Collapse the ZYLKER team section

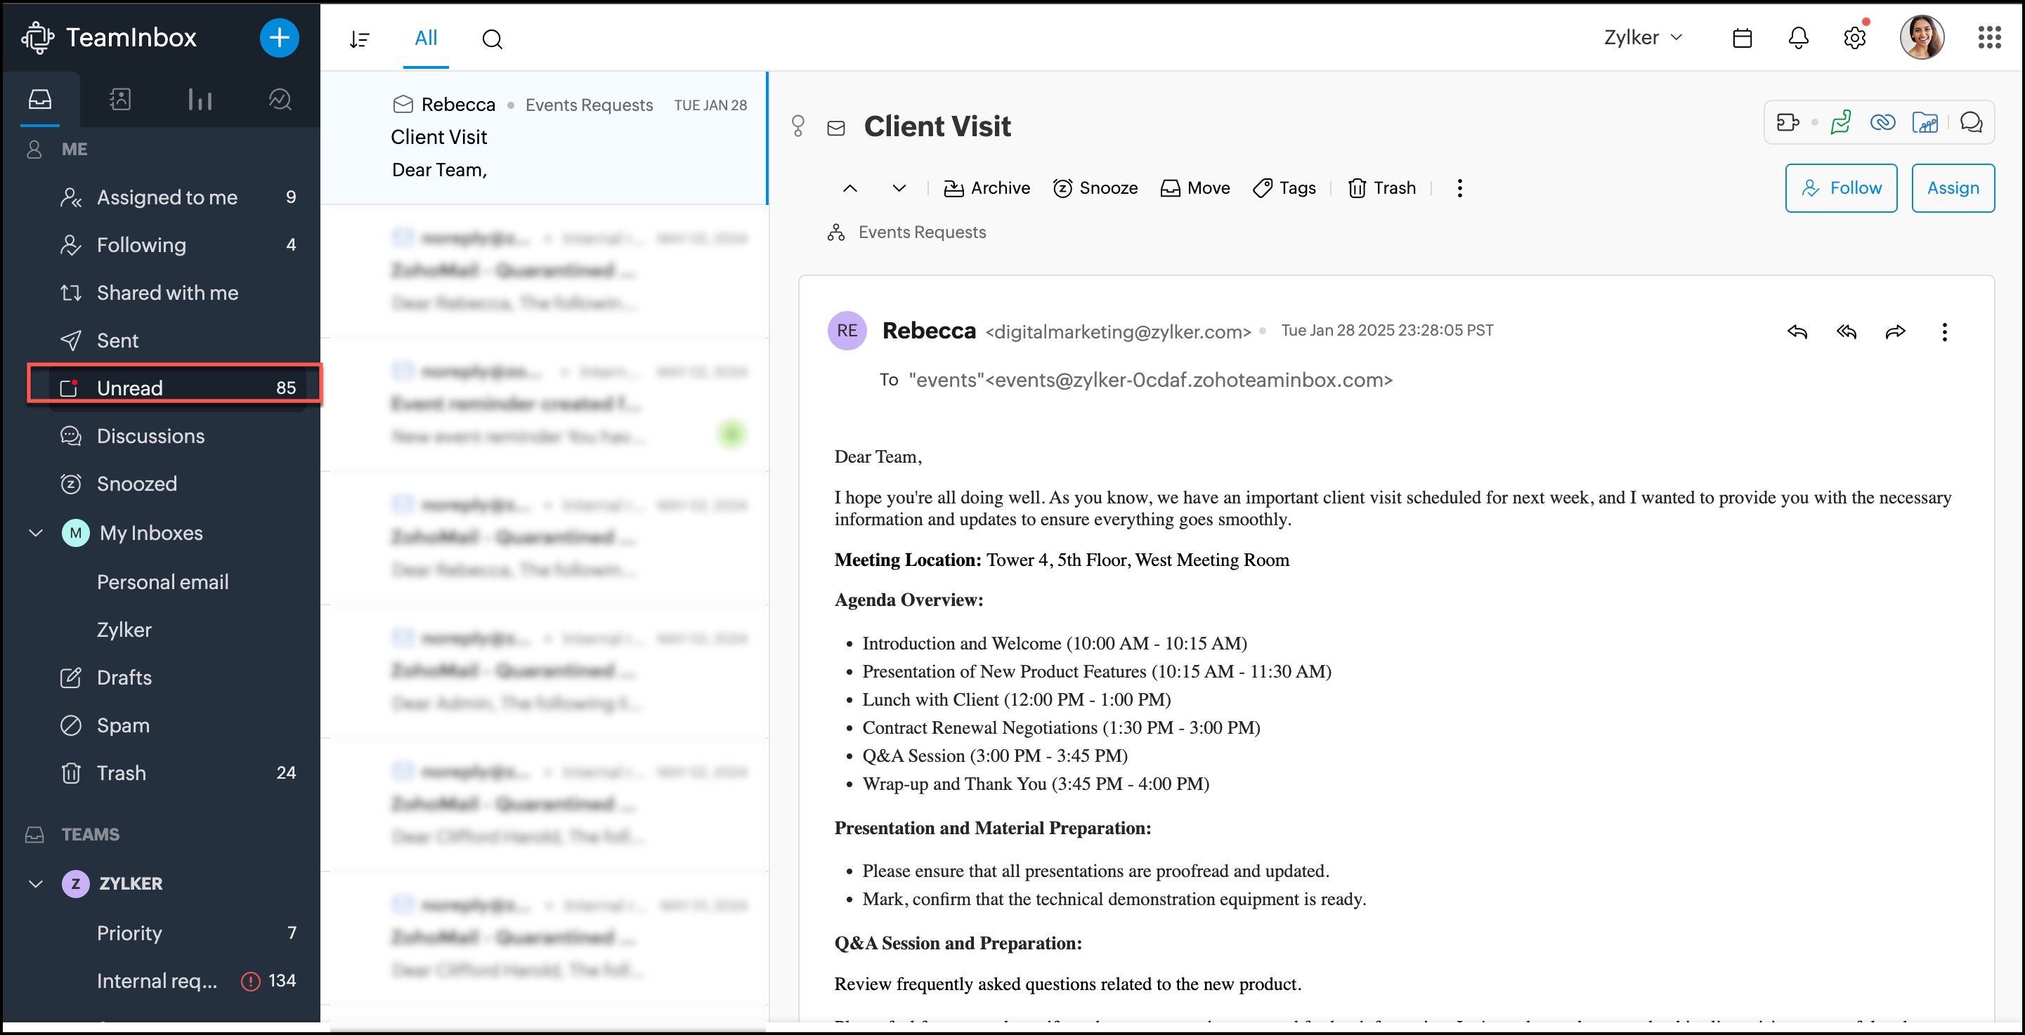tap(35, 883)
